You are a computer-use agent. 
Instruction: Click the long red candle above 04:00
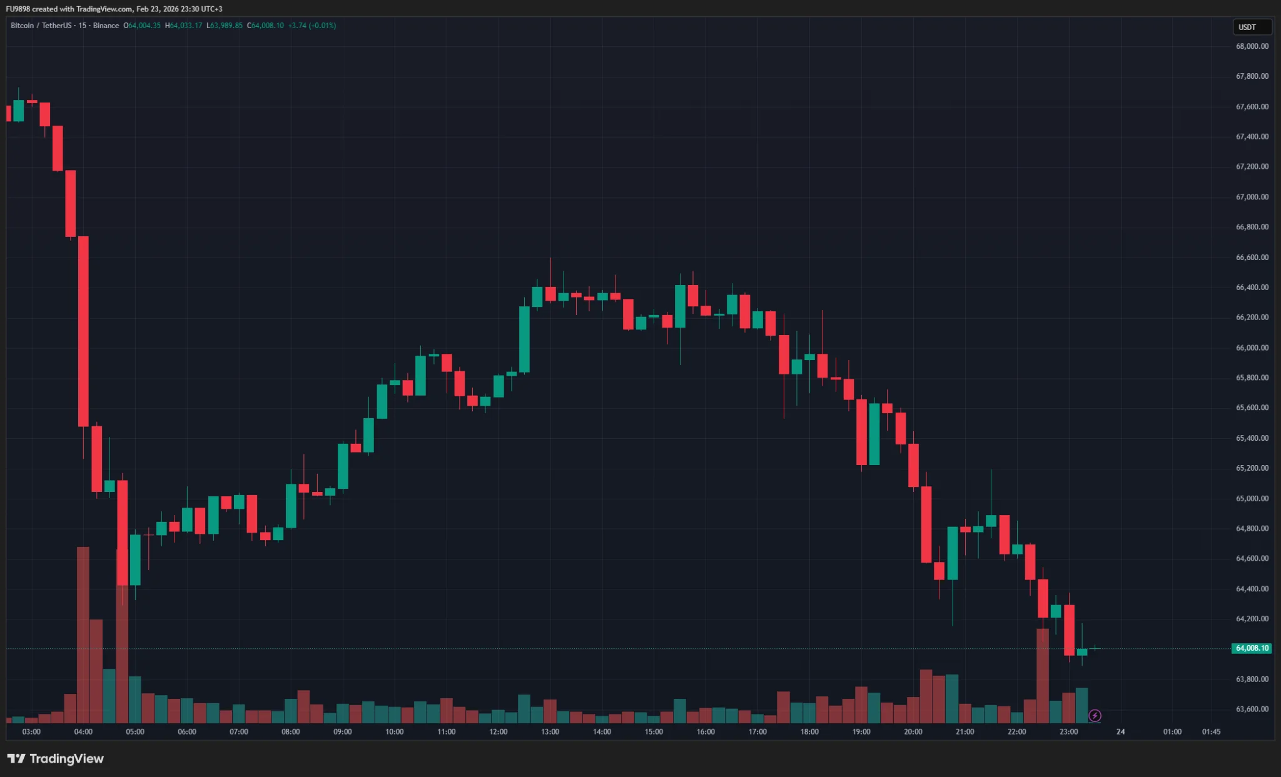[83, 331]
